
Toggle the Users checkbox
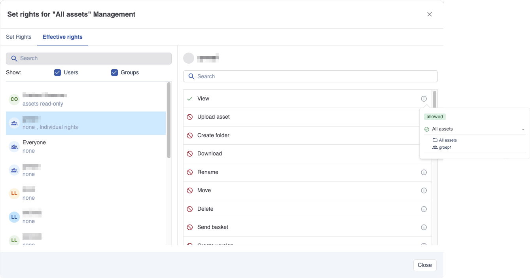click(x=58, y=73)
